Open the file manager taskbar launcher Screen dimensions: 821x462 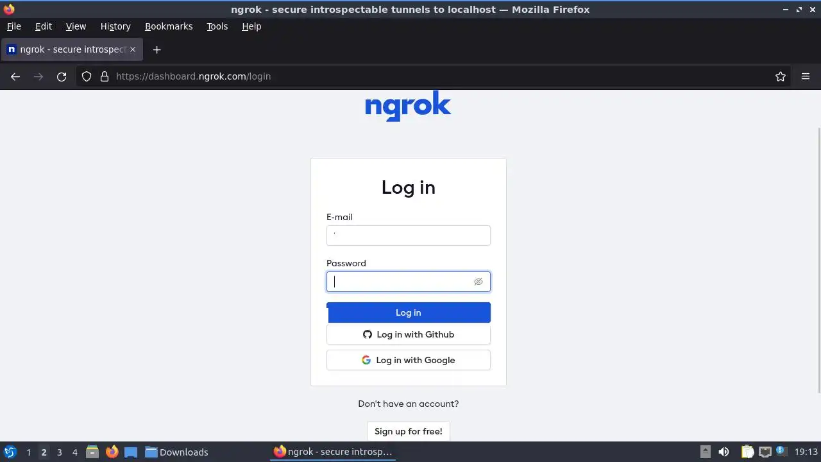point(92,452)
